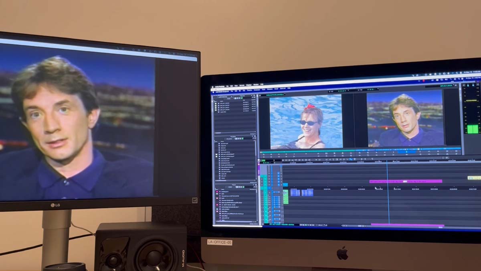Click the record monitor showing the man
Viewport: 481px width, 271px height.
point(405,118)
